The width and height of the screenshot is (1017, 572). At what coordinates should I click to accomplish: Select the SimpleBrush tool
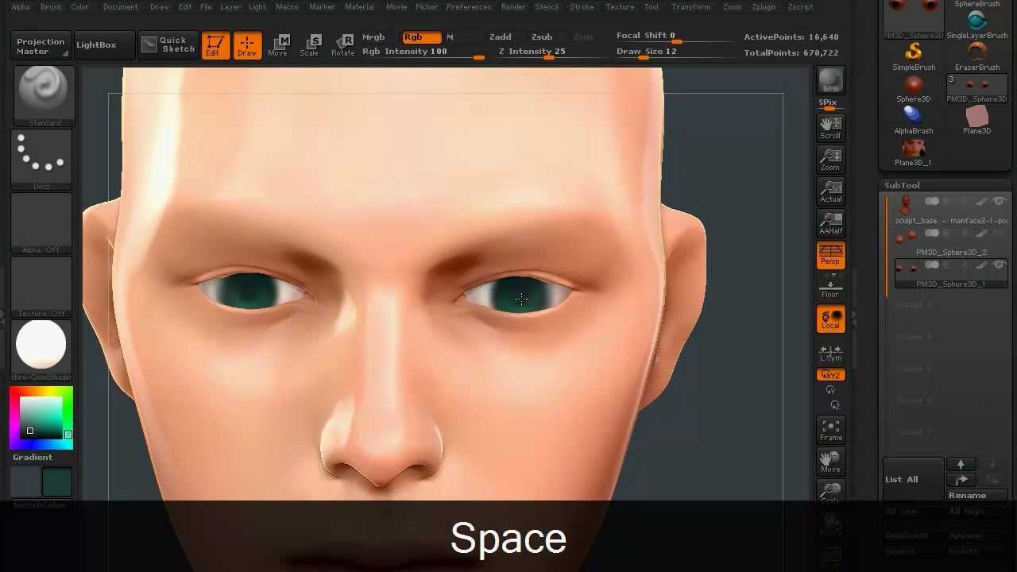[913, 56]
